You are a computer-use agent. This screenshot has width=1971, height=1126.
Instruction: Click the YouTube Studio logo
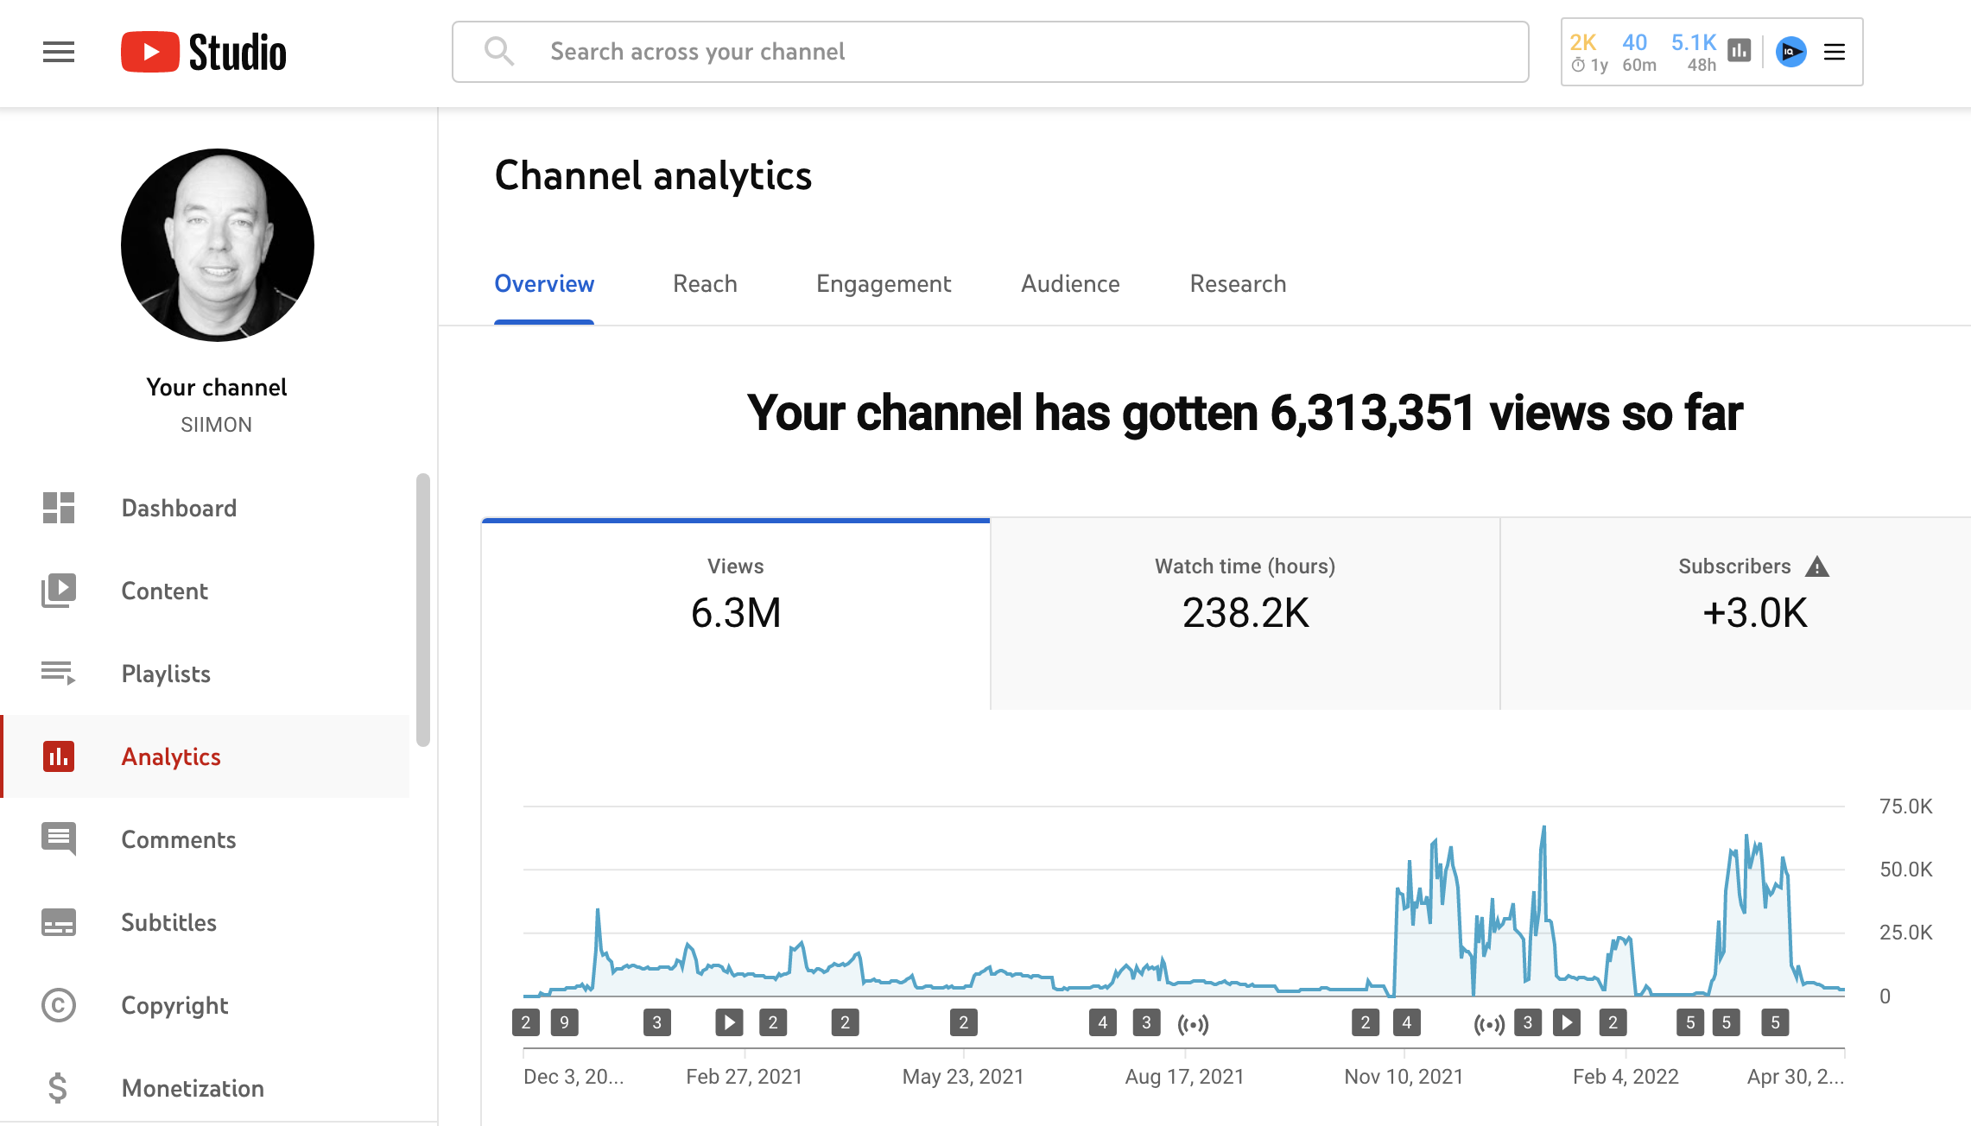[x=205, y=52]
